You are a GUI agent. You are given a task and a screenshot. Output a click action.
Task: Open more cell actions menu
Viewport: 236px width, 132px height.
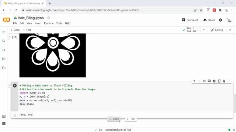tap(229, 81)
